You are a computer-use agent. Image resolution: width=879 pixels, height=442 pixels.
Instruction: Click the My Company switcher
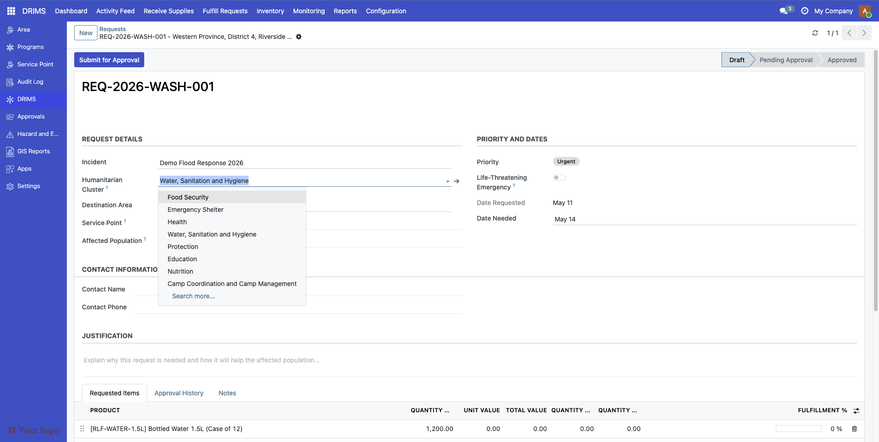coord(833,11)
